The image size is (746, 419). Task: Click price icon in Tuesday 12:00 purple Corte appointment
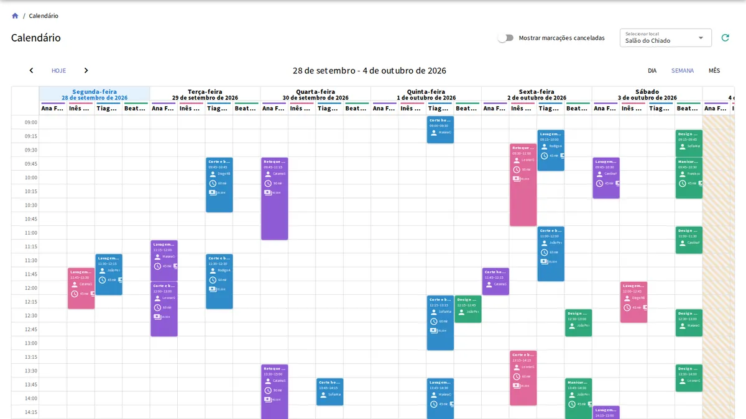[157, 317]
